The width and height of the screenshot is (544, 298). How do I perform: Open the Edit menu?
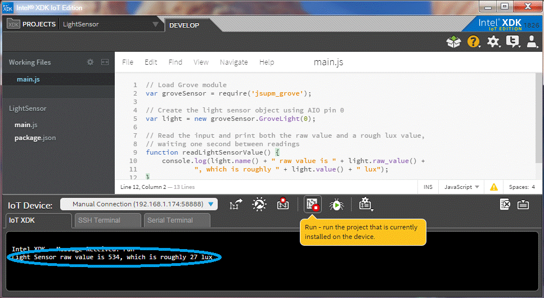pyautogui.click(x=151, y=62)
